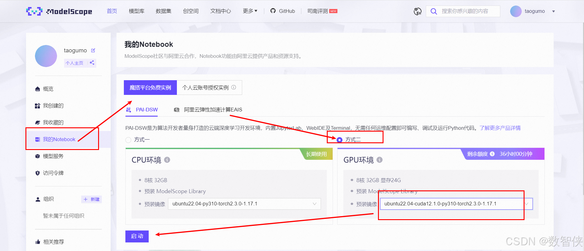Click the taogumo avatar in top bar
This screenshot has width=584, height=251.
(516, 11)
